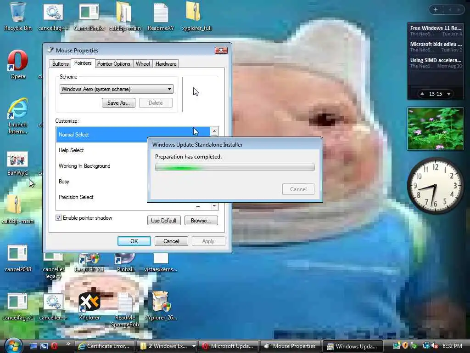This screenshot has height=353, width=470.
Task: Open the vistaexkerns desktop file
Action: (x=161, y=262)
